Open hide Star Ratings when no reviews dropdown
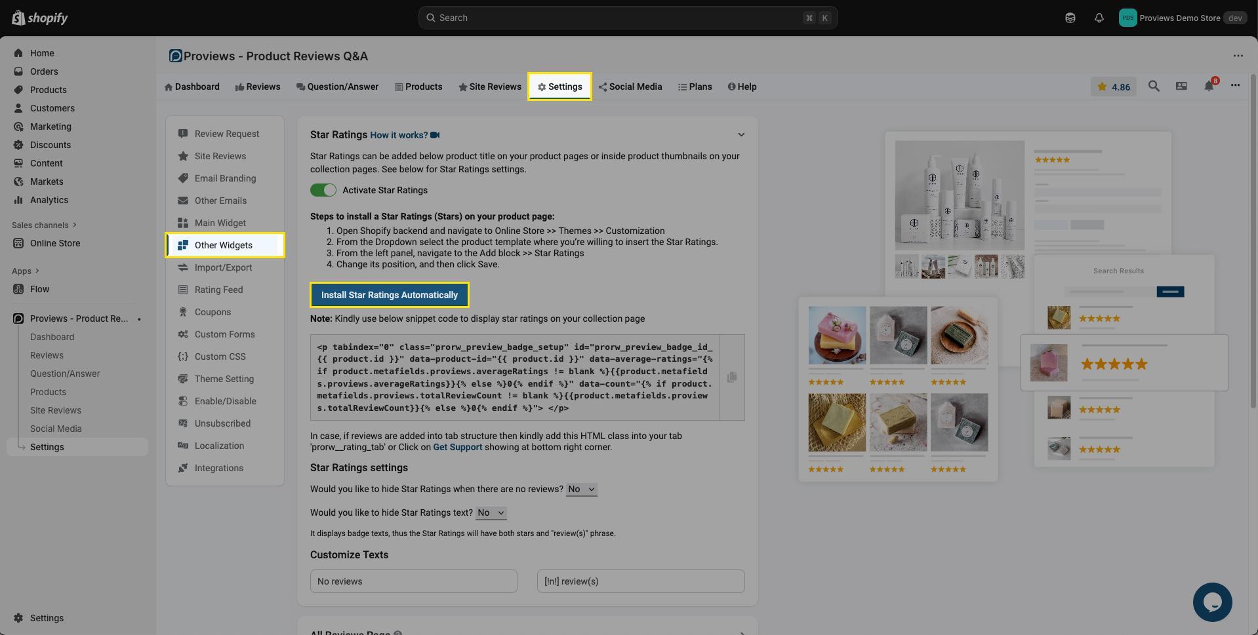This screenshot has height=635, width=1258. click(581, 490)
